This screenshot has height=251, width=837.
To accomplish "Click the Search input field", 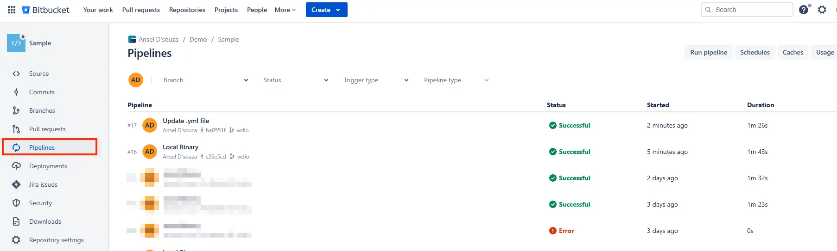I will (751, 10).
